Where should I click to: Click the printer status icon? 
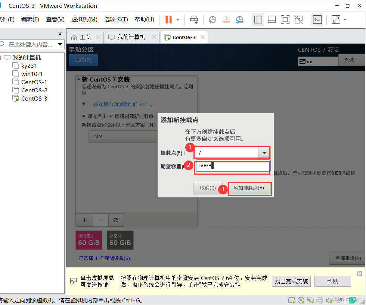(320, 300)
